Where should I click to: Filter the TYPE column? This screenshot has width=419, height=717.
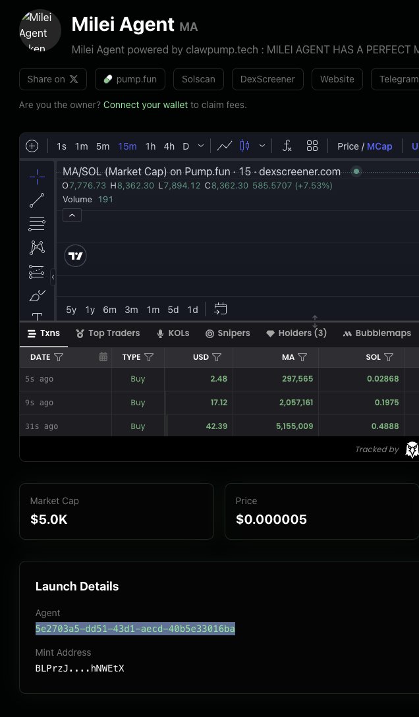coord(149,357)
